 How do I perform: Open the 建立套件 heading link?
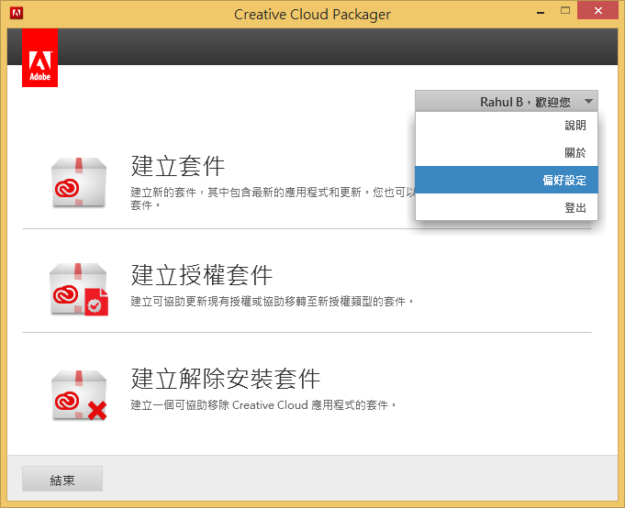click(x=178, y=166)
